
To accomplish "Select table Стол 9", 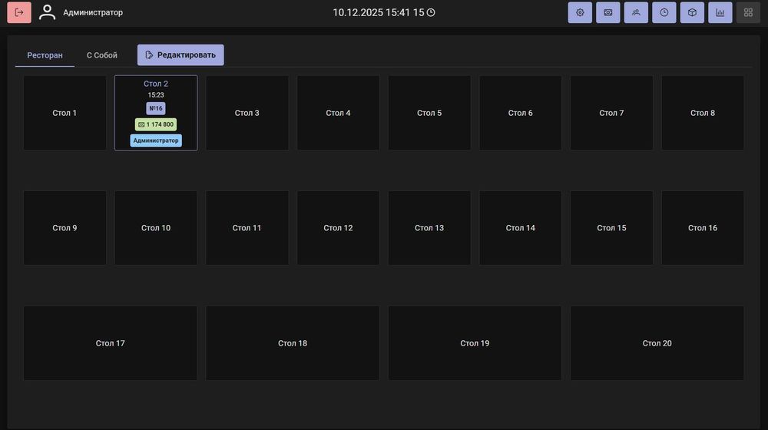I will click(65, 228).
